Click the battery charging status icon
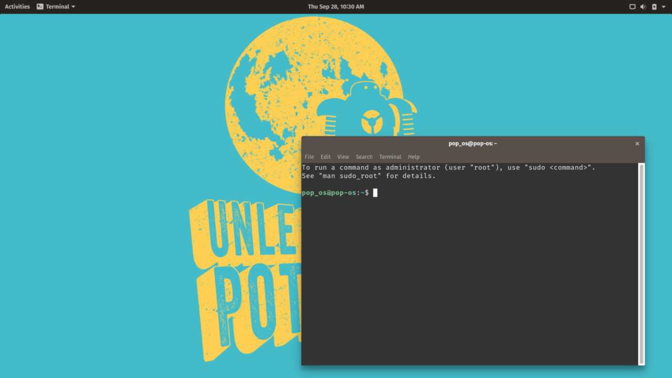Screen dimensions: 672x378 coord(654,7)
